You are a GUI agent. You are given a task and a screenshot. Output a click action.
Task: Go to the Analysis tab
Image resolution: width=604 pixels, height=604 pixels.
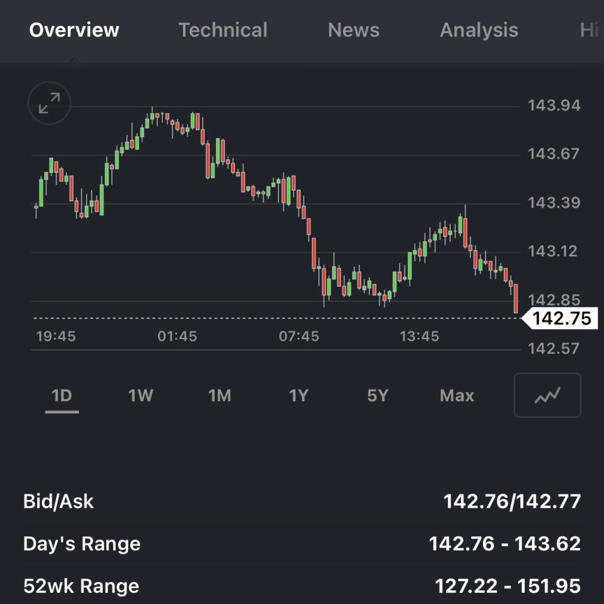479,30
